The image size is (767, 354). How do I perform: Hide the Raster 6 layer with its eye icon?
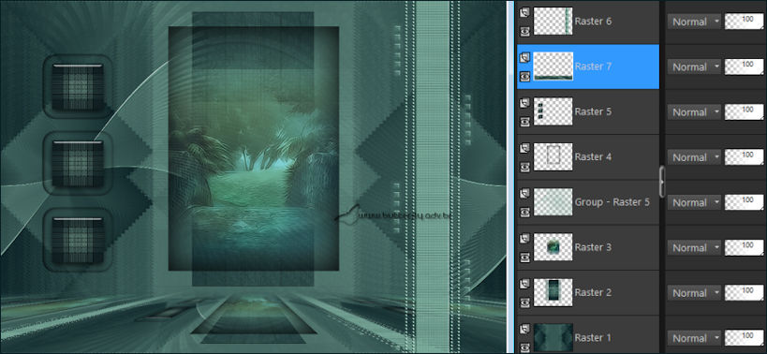click(524, 31)
